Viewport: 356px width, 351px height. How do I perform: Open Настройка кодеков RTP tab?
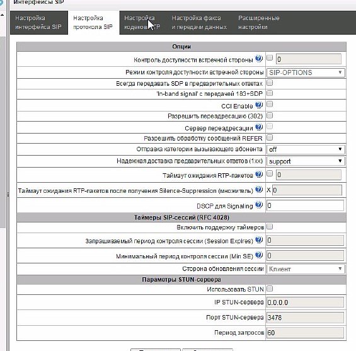click(x=142, y=23)
